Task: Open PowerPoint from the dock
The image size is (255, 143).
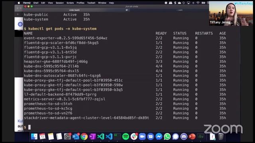Action: pos(192,137)
